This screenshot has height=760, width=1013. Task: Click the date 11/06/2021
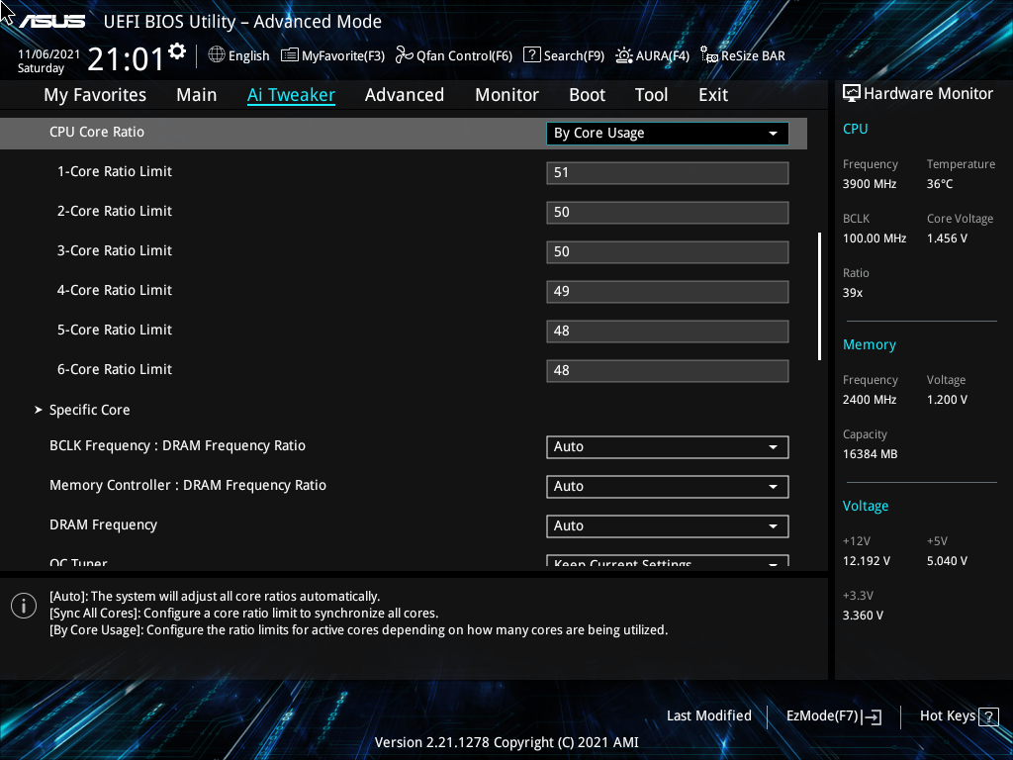coord(49,54)
